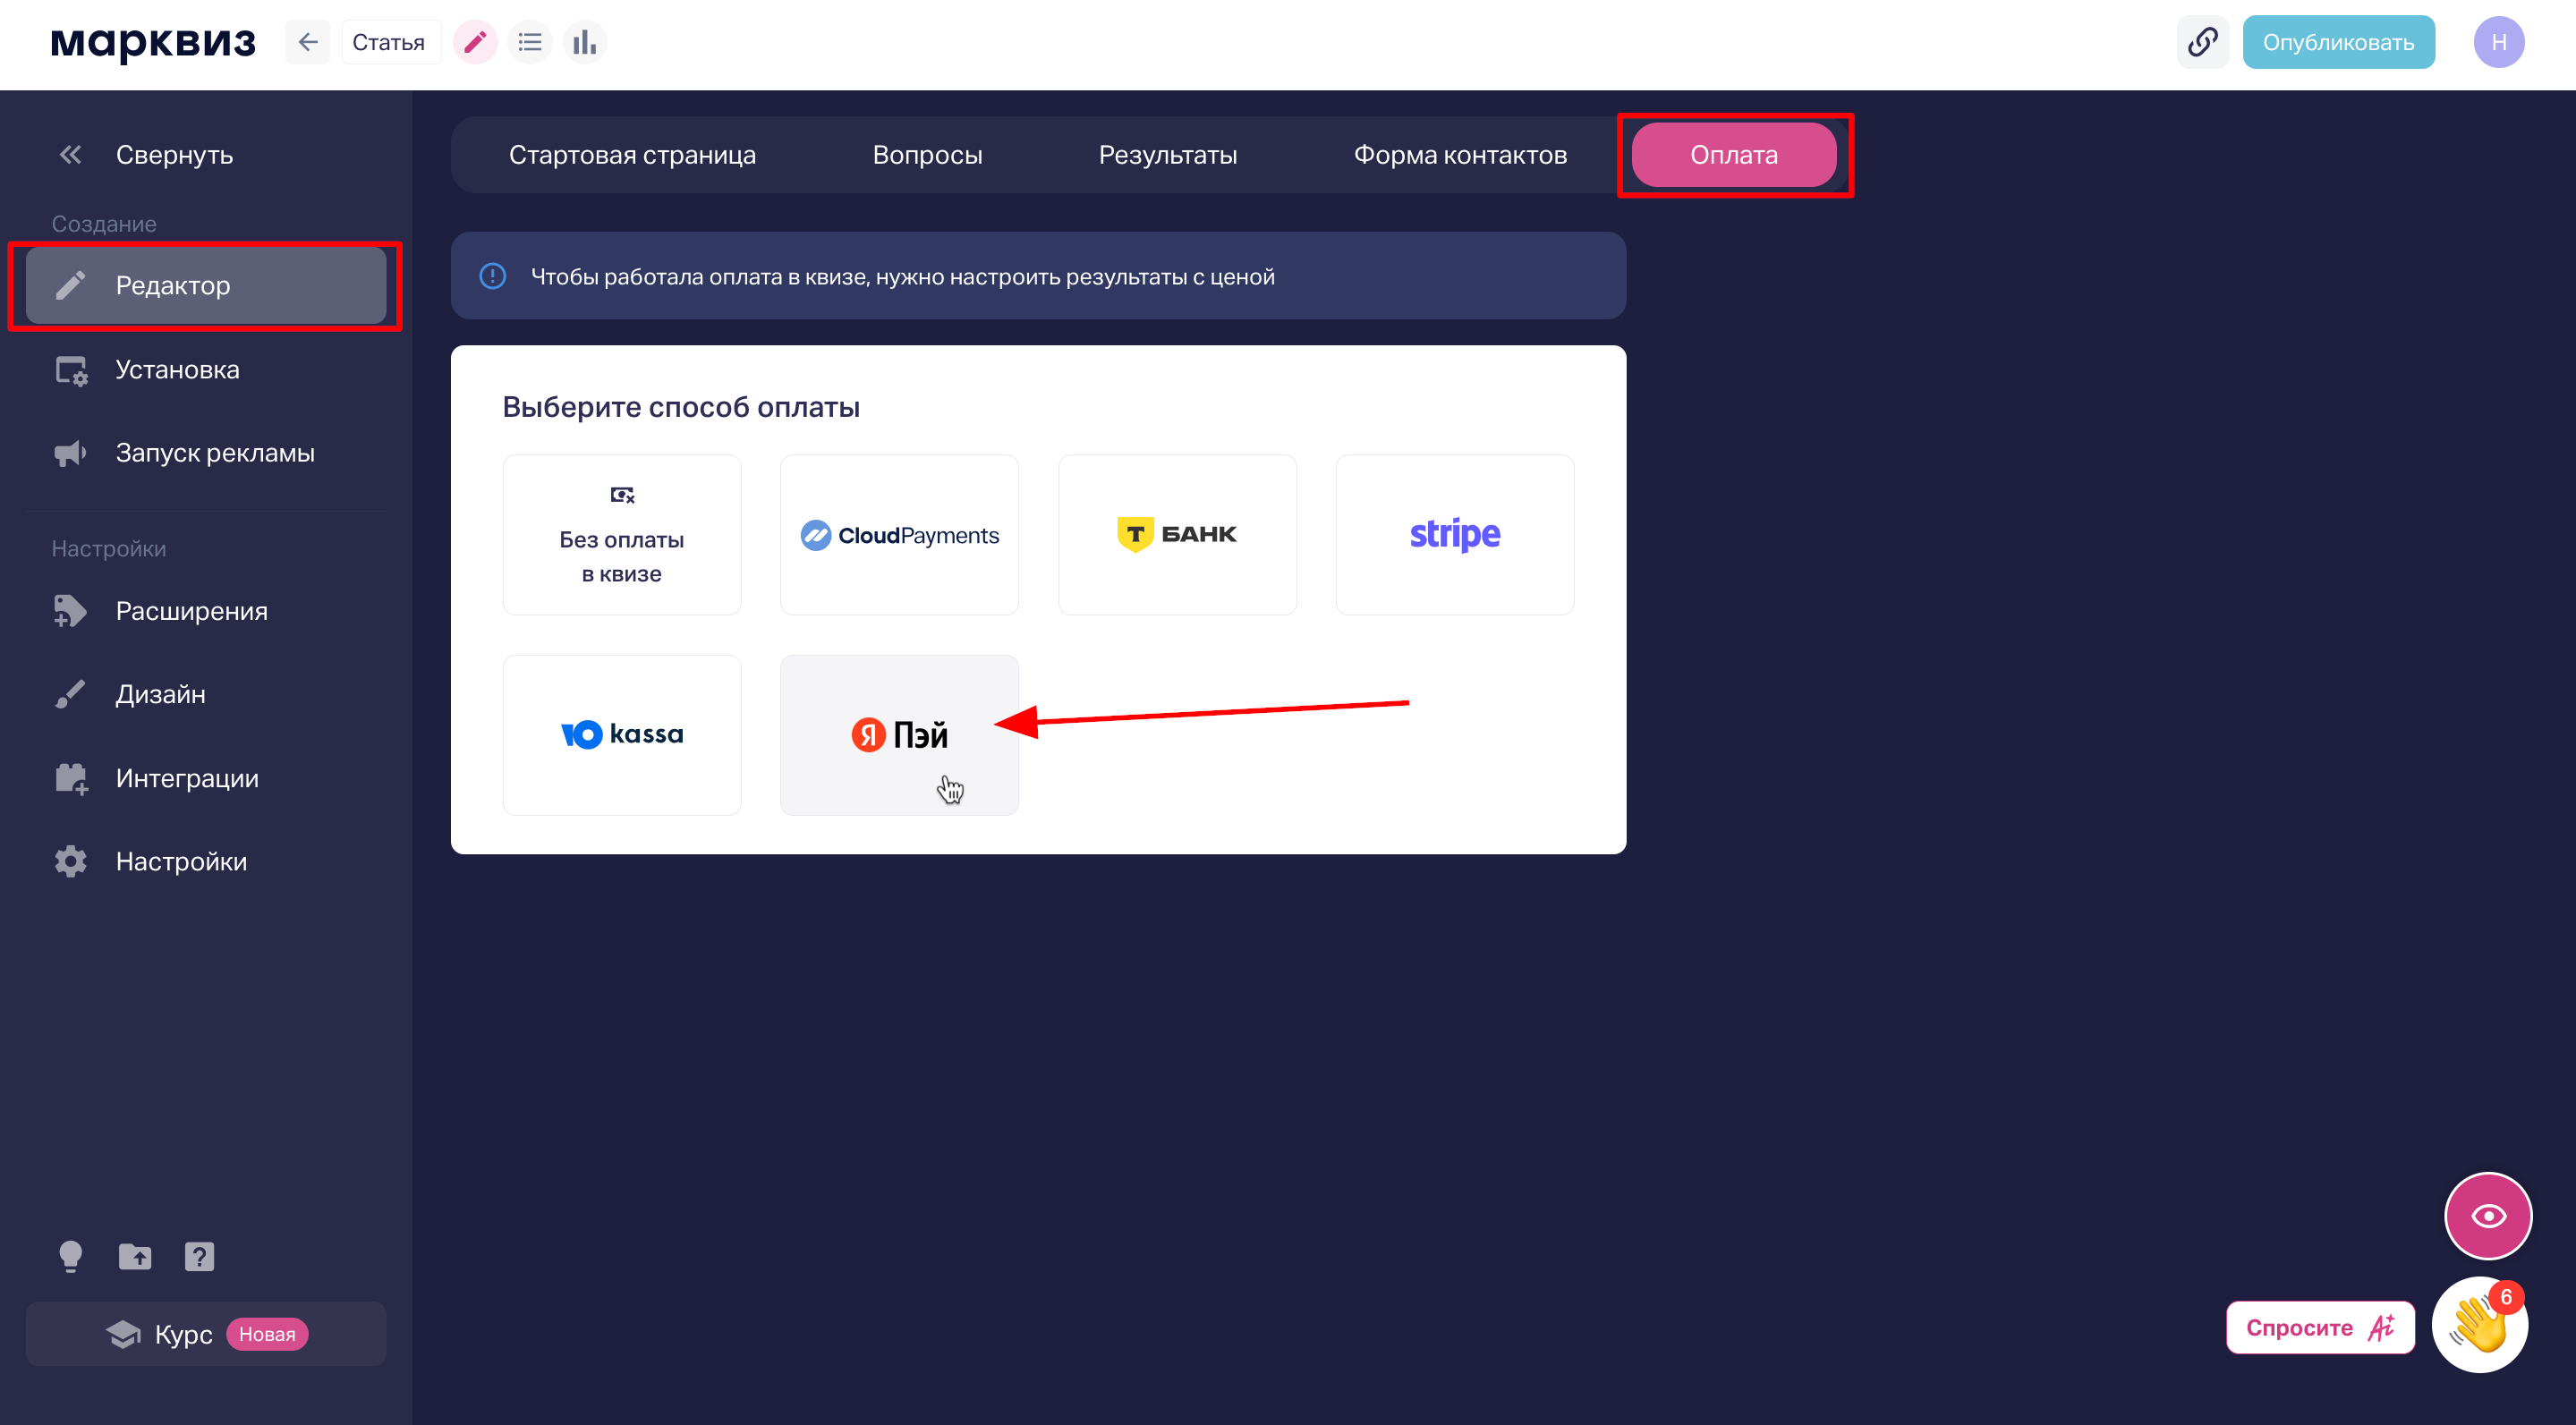Open Редактор in the sidebar
Screen dimensions: 2576x1425
[x=206, y=286]
